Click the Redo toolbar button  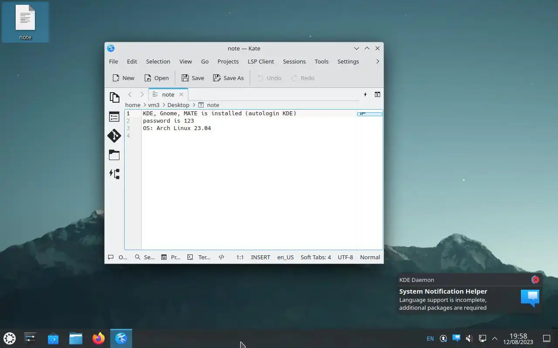click(x=303, y=78)
